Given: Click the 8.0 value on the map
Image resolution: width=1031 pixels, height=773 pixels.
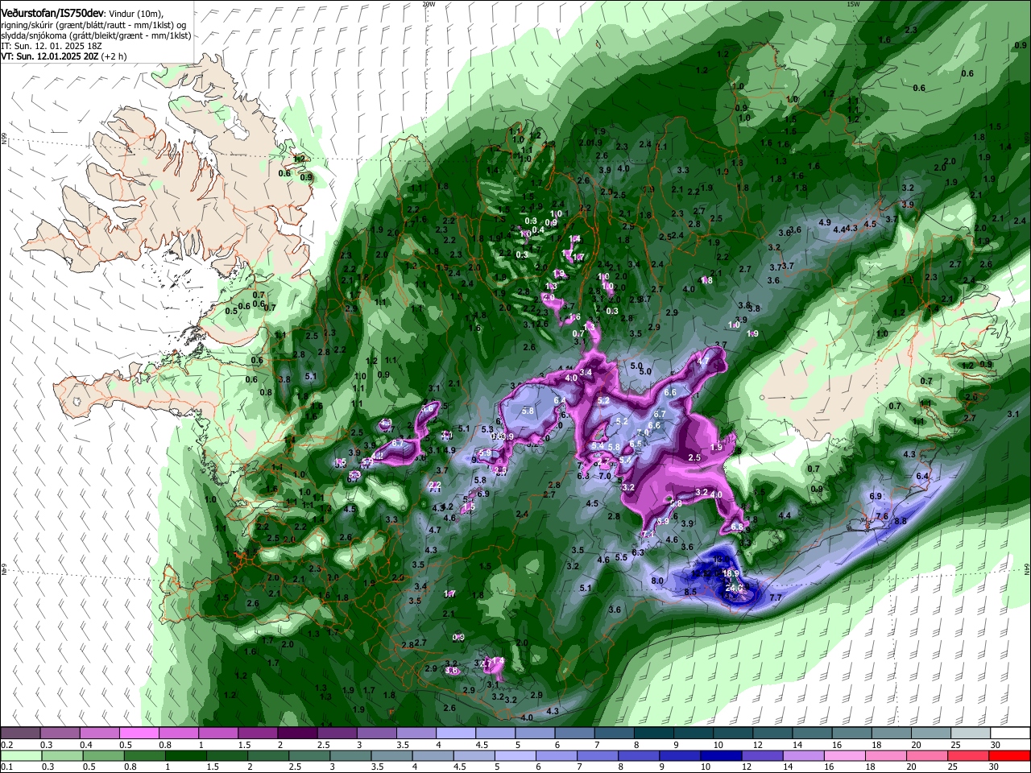Looking at the screenshot, I should (x=657, y=581).
